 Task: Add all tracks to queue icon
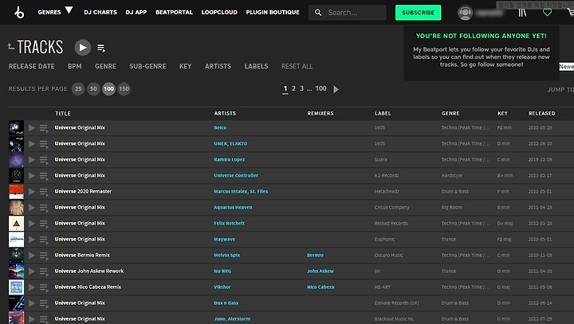coord(101,48)
